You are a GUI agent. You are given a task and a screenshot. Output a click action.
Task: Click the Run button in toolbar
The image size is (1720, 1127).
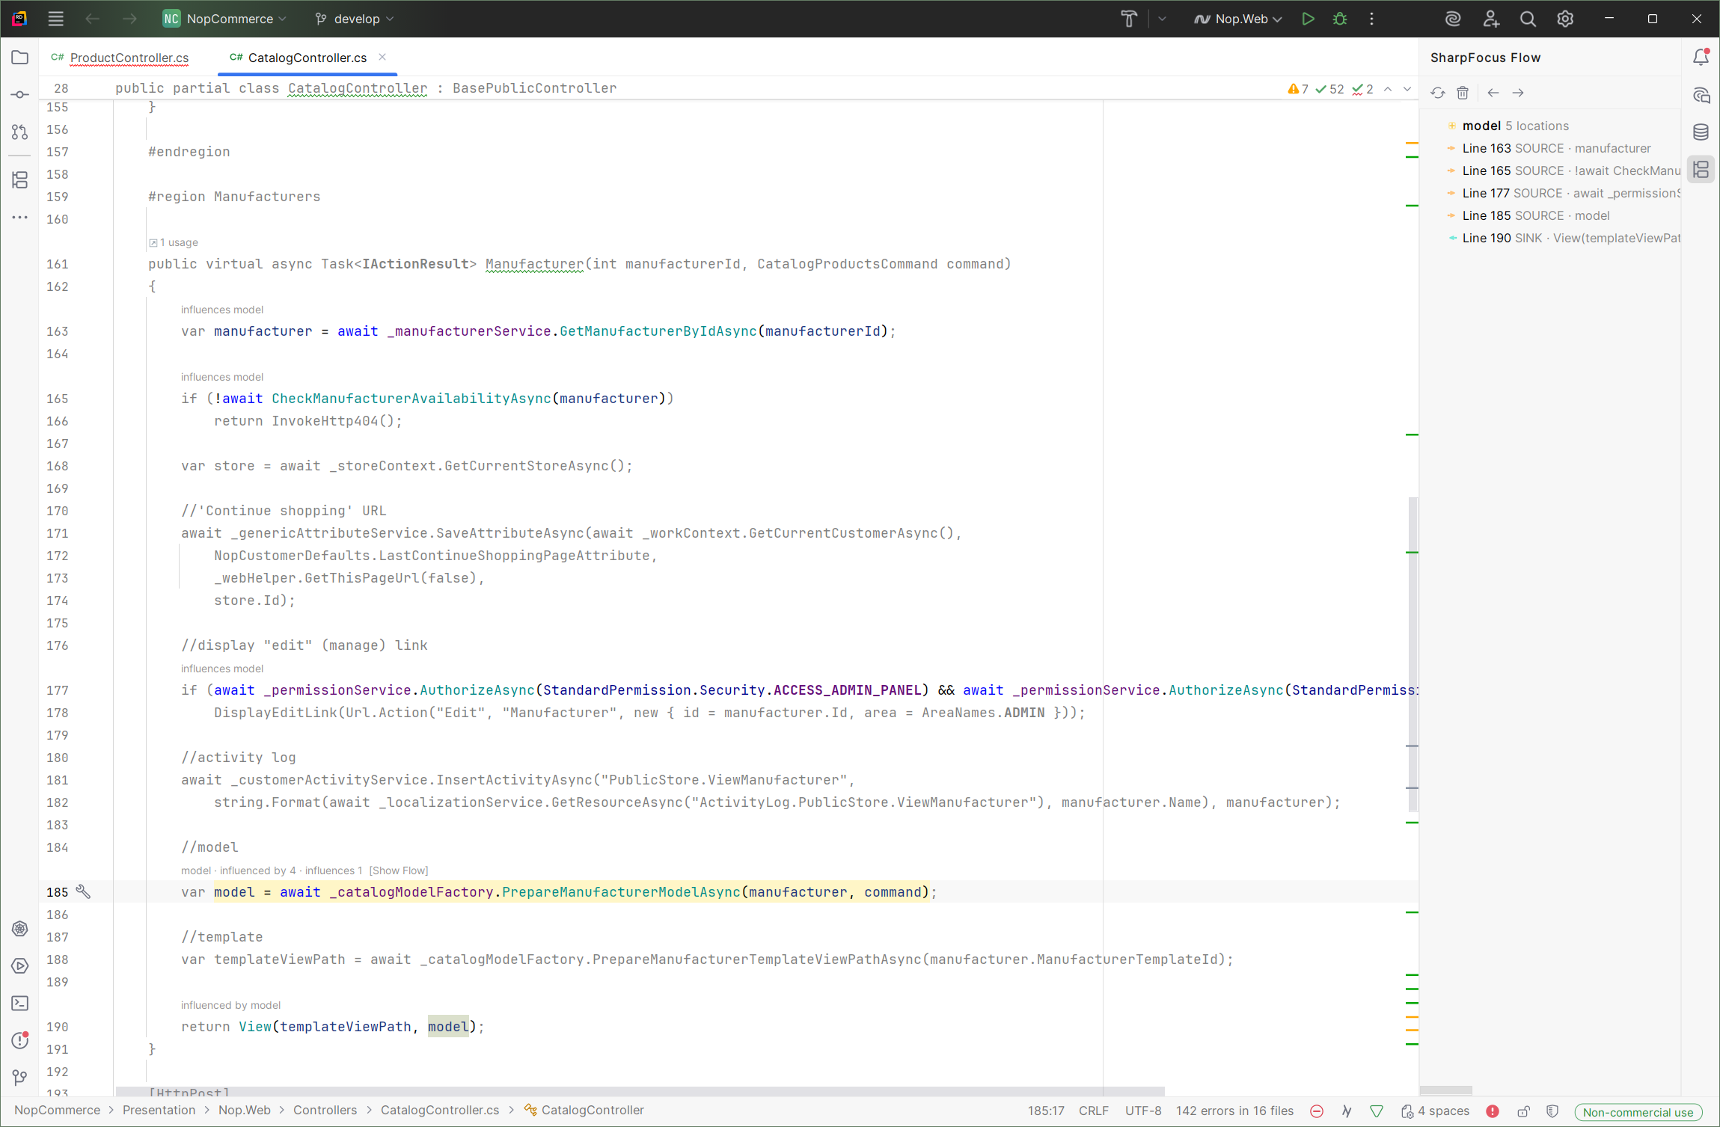pos(1307,19)
